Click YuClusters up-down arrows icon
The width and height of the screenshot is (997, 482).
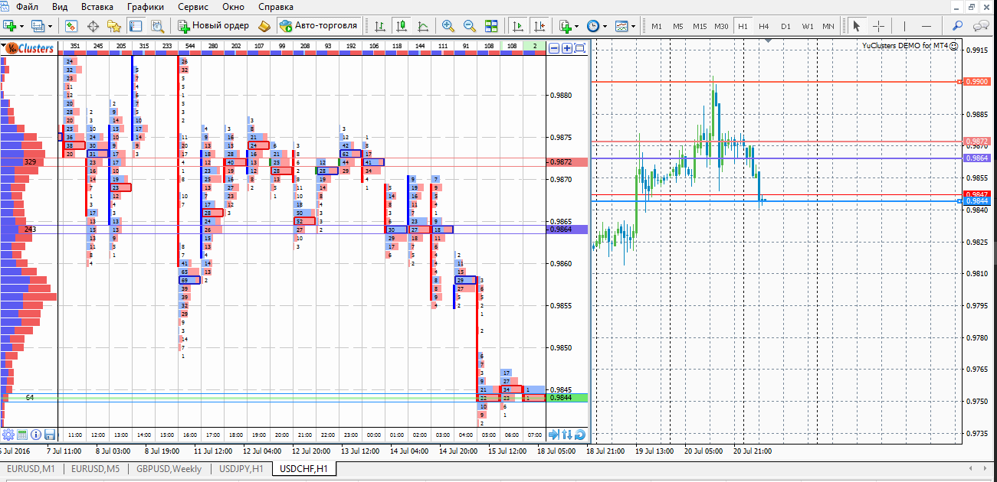[567, 435]
